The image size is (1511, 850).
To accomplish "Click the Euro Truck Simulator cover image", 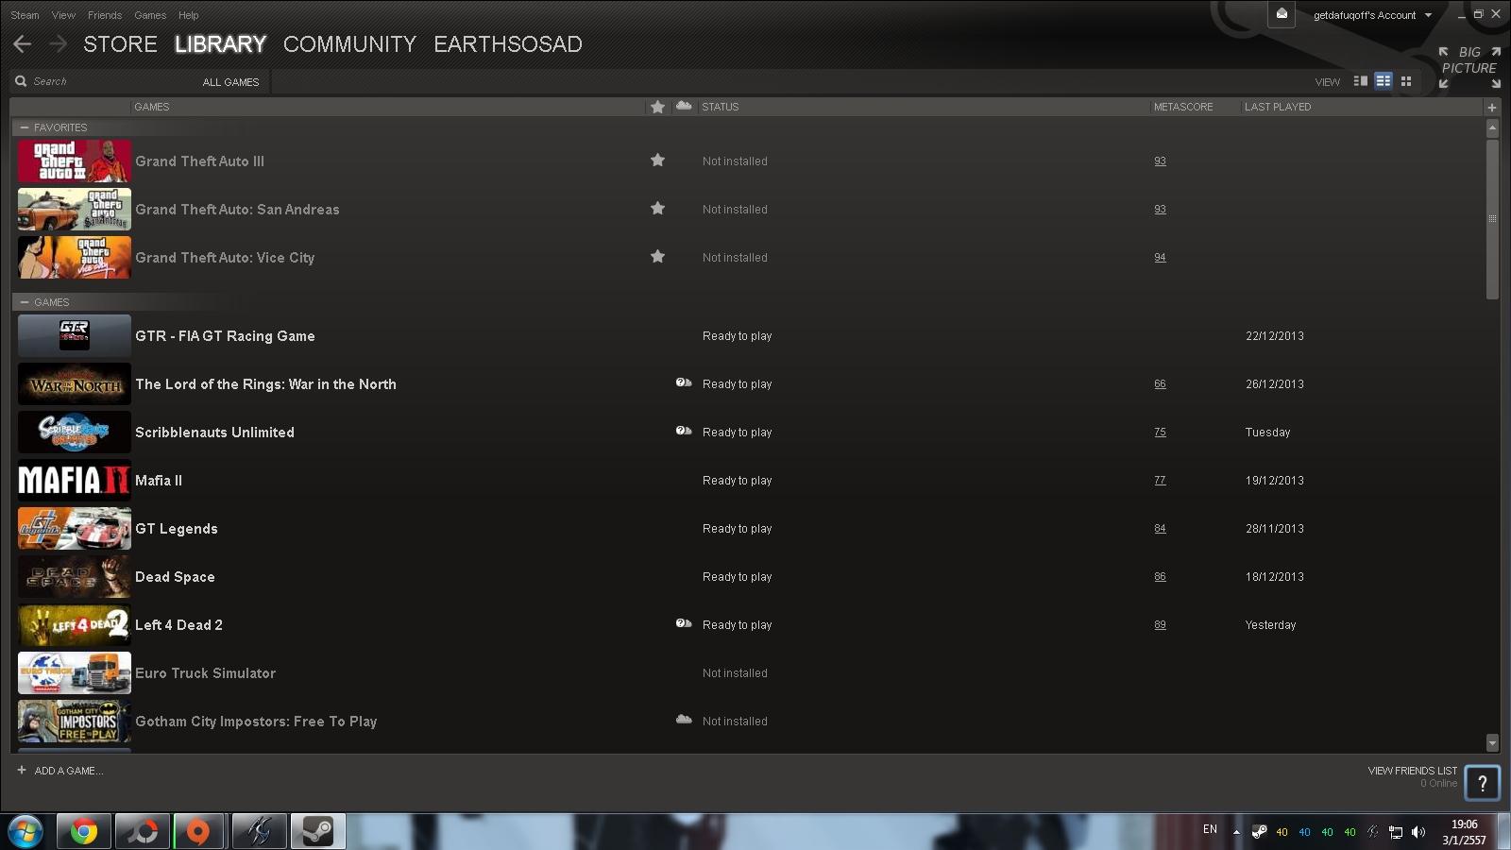I will click(75, 673).
